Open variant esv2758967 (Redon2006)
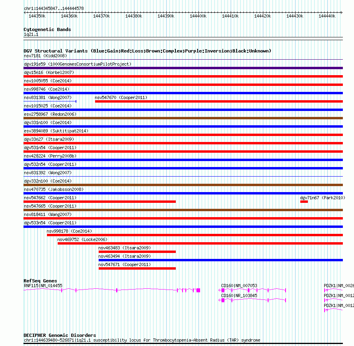 click(50, 114)
